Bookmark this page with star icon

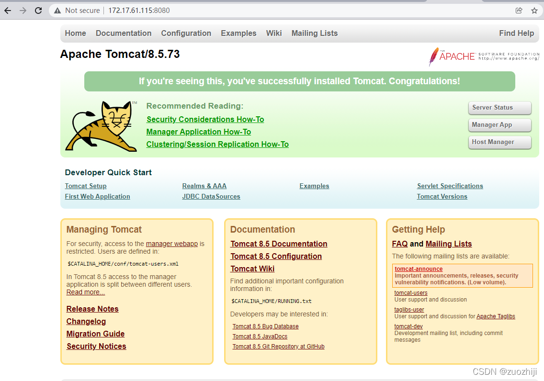[x=534, y=11]
